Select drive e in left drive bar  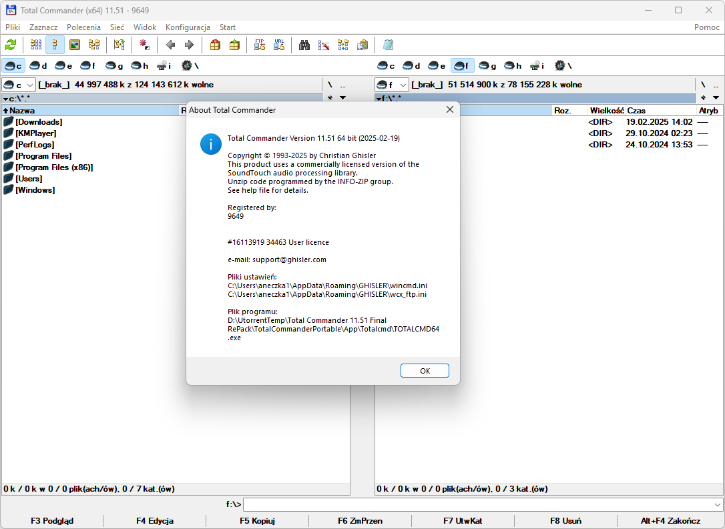64,65
